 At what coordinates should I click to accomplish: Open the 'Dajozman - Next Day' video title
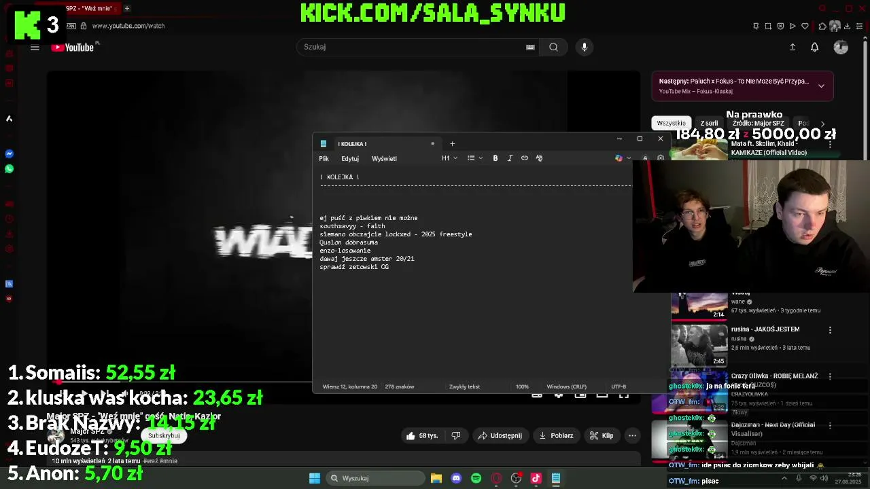click(x=773, y=429)
